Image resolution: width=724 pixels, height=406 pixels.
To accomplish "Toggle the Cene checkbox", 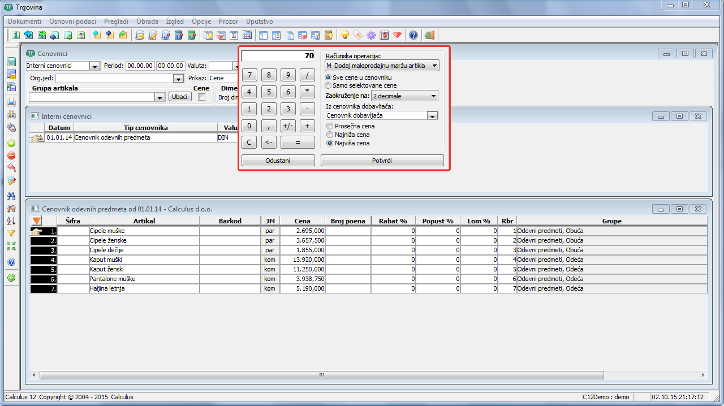I will coord(201,97).
